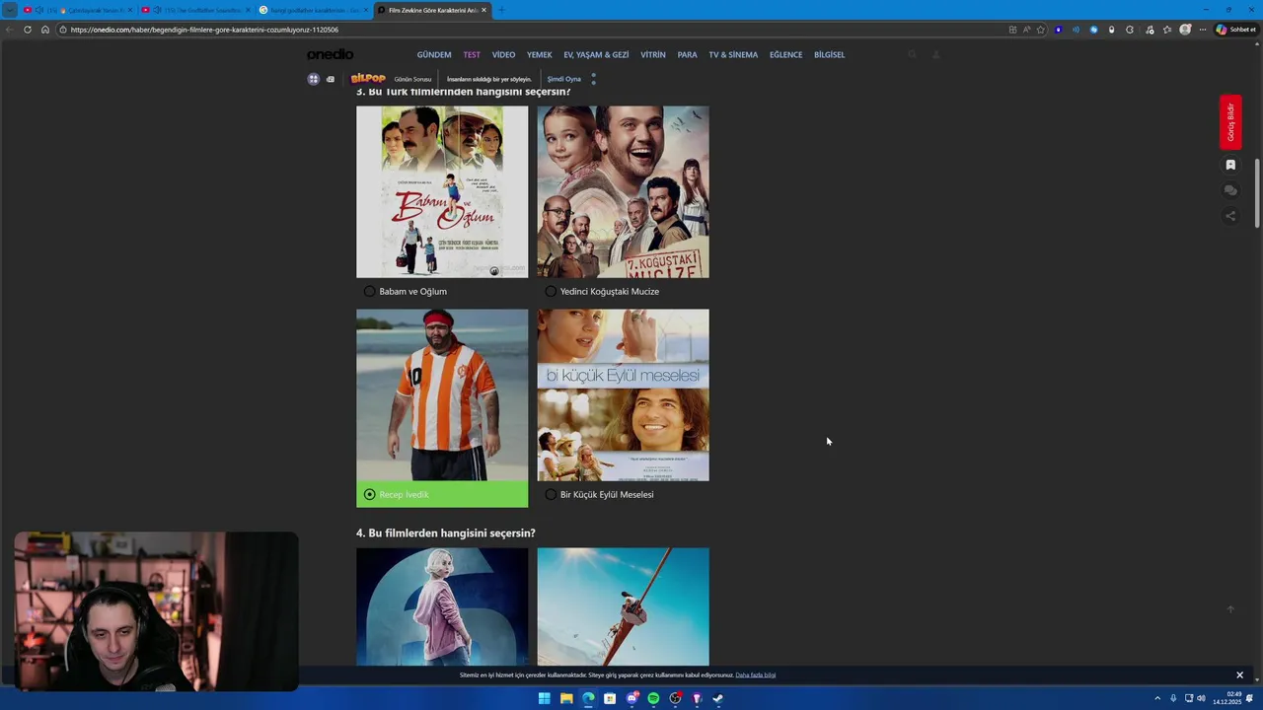Open the split screen icon in address bar
The height and width of the screenshot is (710, 1263).
(1012, 30)
